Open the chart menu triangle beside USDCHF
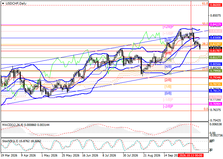223x159 pixels. (3, 3)
